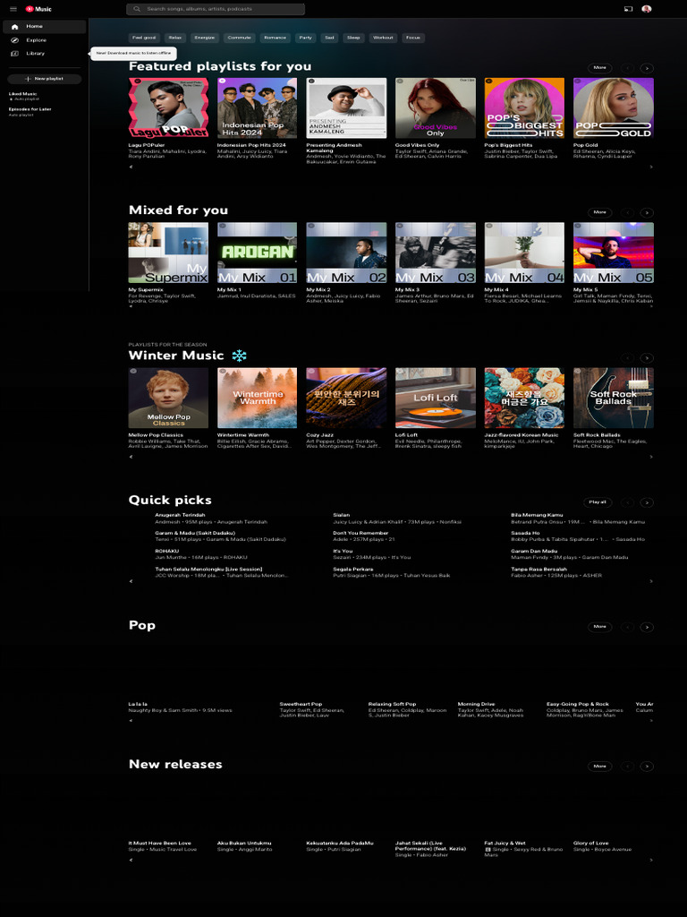
Task: Click More for Pop section
Action: (600, 626)
